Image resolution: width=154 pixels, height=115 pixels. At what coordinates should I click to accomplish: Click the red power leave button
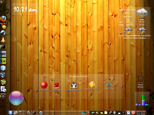133,113
